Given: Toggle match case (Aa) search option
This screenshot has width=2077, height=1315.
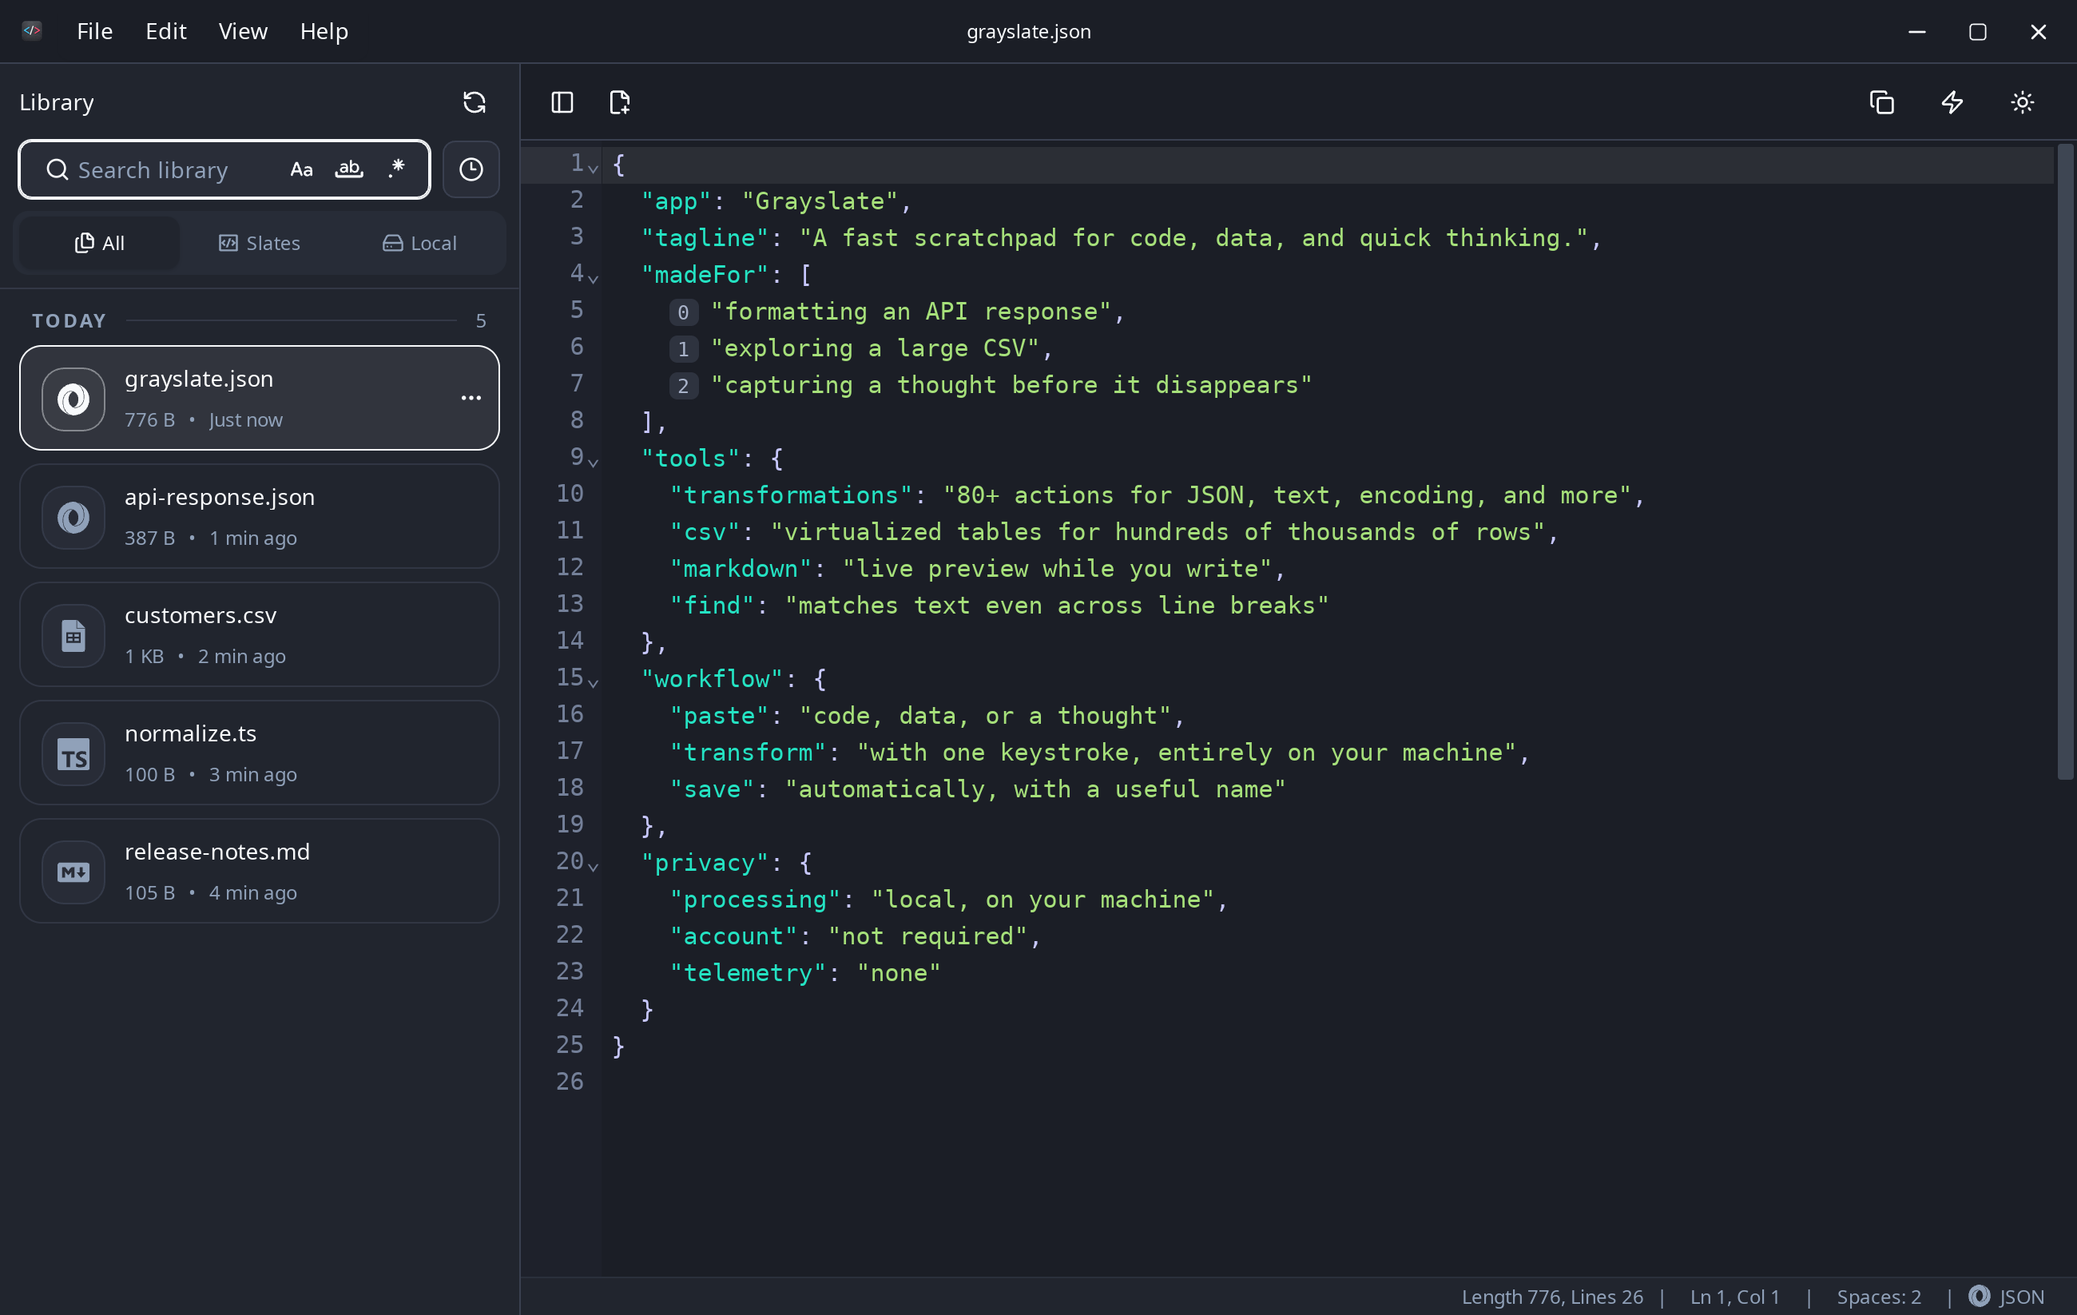Looking at the screenshot, I should pyautogui.click(x=301, y=169).
